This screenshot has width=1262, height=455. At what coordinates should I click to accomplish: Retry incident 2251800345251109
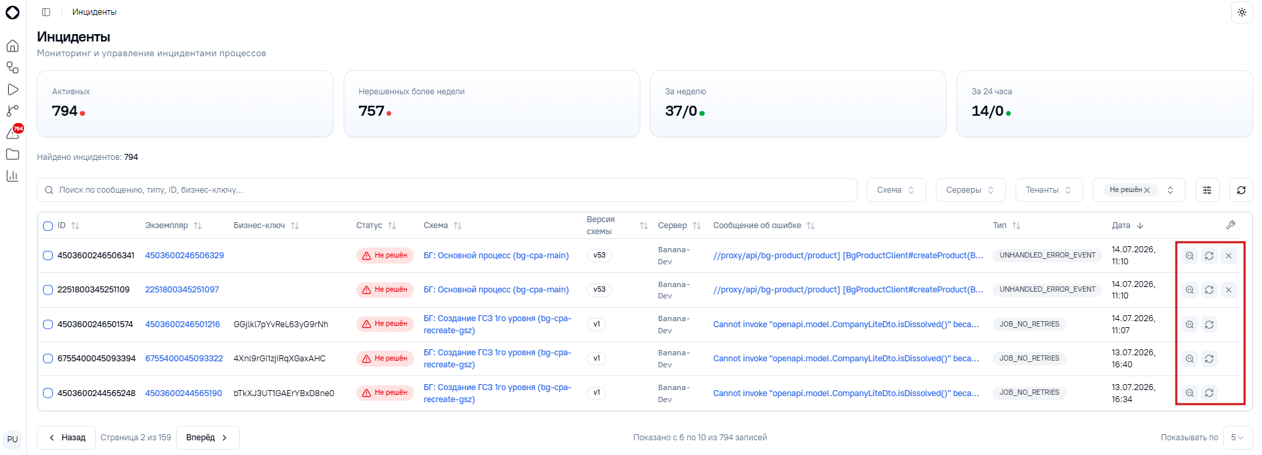point(1209,290)
